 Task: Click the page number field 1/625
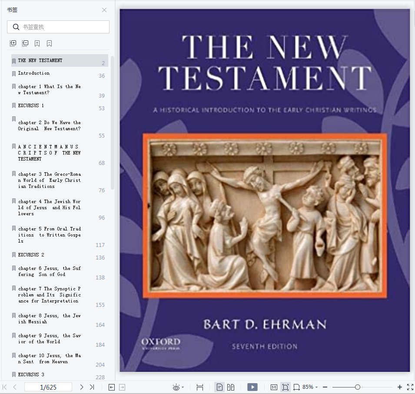pyautogui.click(x=48, y=387)
